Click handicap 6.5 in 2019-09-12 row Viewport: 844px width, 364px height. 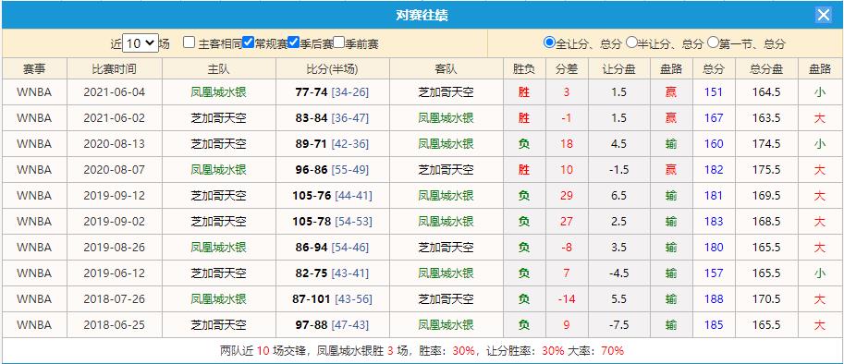(x=619, y=196)
